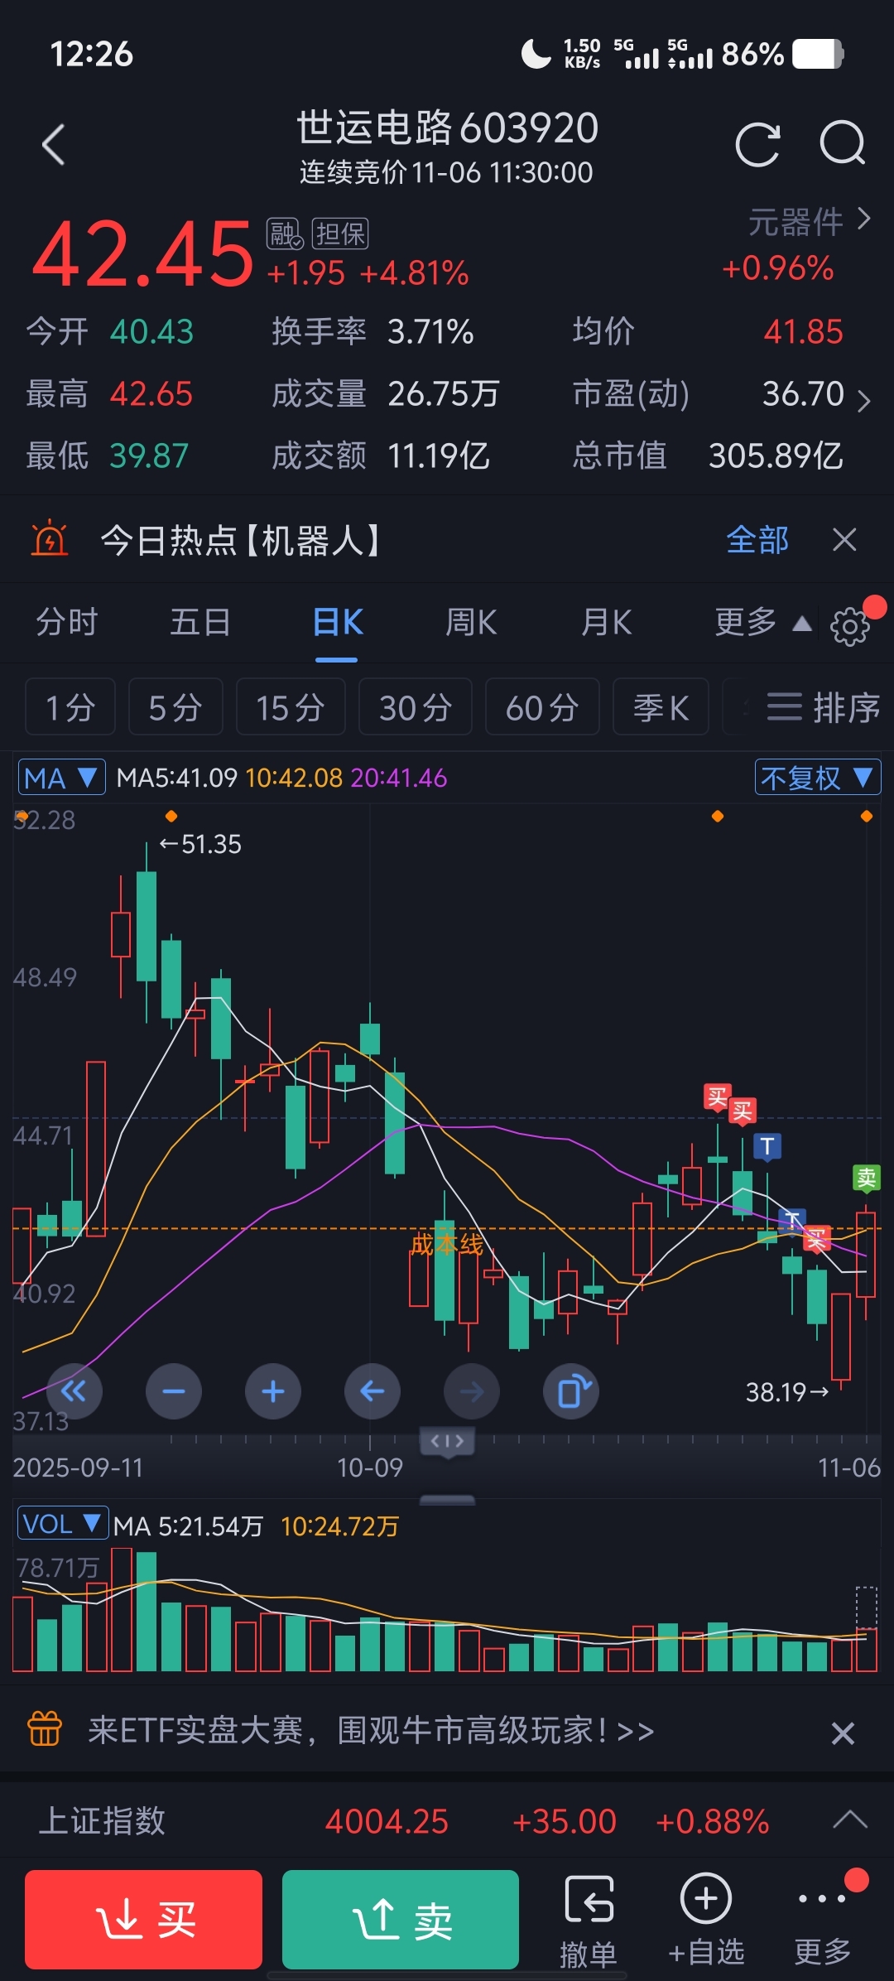Screen dimensions: 894x1981
Task: Shift chart left with arrow button
Action: (372, 1391)
